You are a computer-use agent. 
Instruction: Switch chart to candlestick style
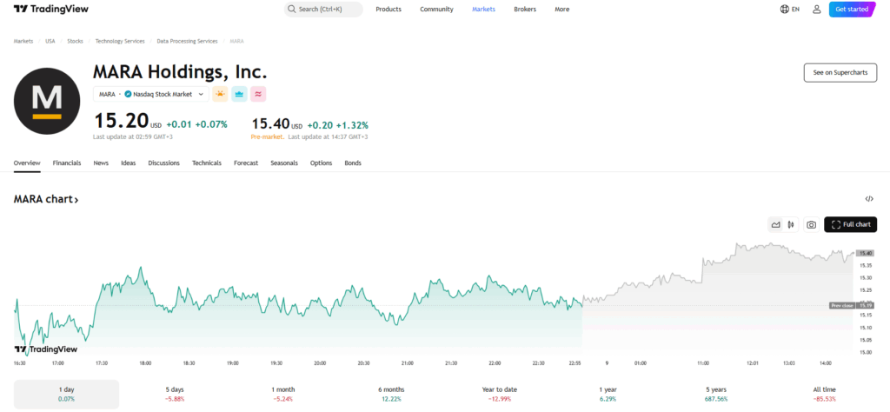click(791, 225)
